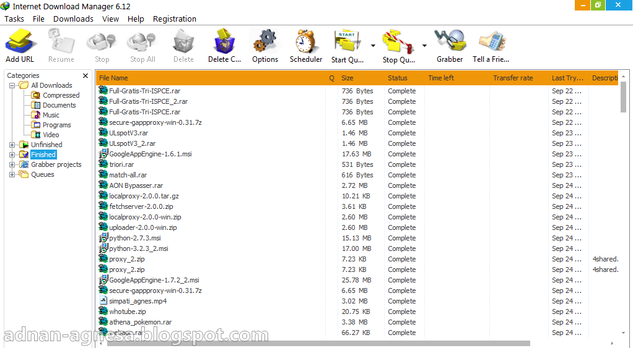Screen dimensions: 633x348
Task: Select the Compressed category folder icon
Action: [36, 95]
